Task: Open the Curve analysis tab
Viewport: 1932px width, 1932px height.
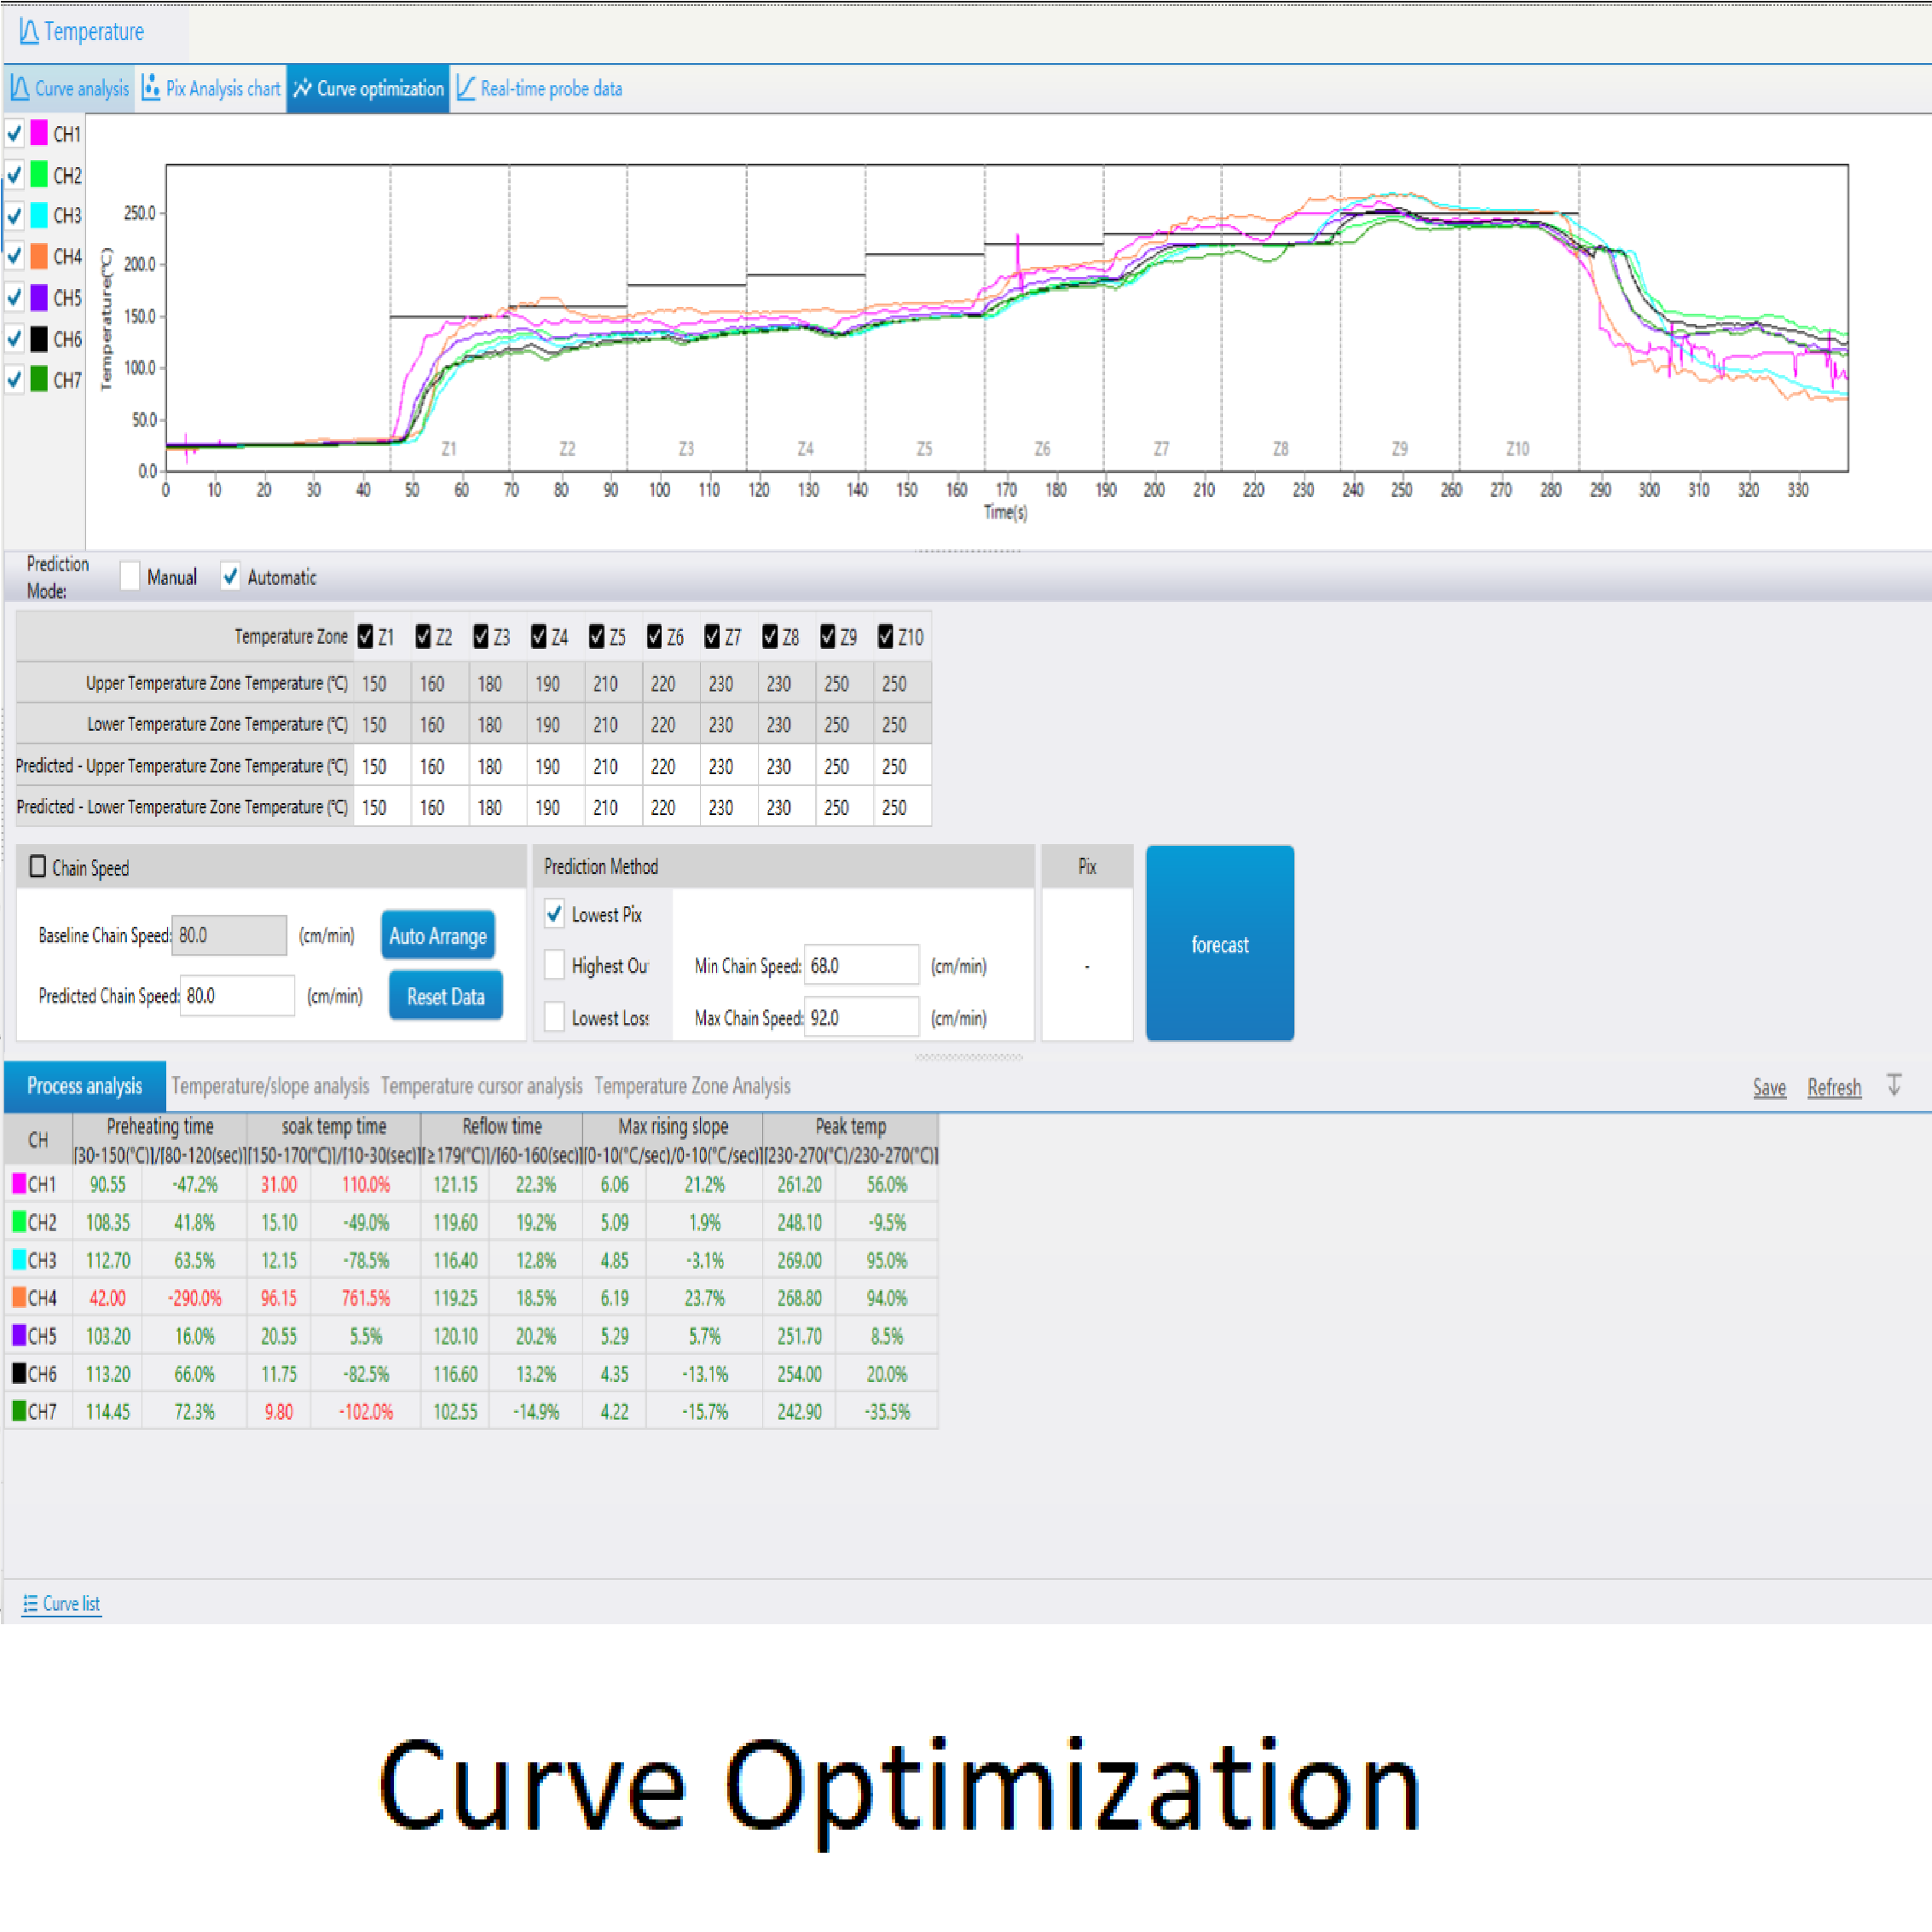Action: (70, 89)
